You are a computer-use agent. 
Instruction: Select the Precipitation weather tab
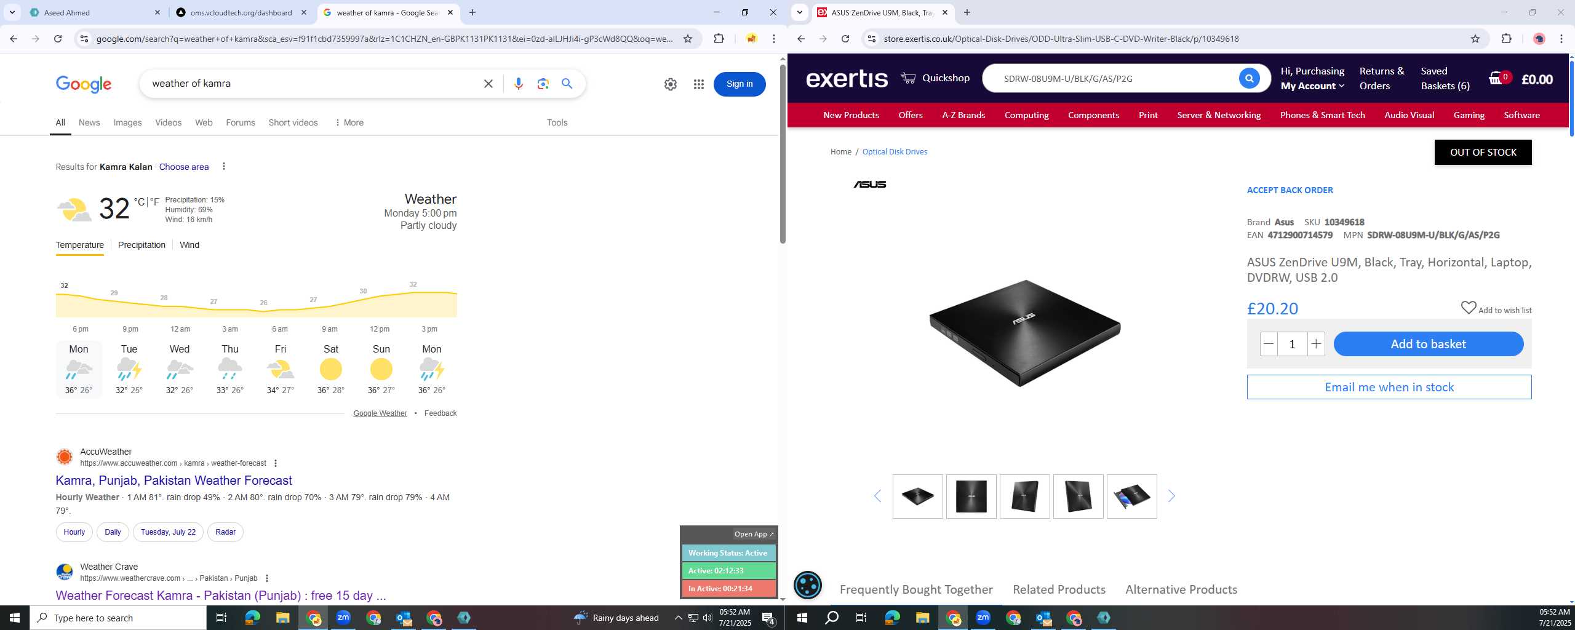coord(142,245)
